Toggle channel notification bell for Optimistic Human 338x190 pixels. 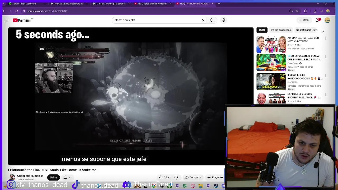[x=65, y=177]
